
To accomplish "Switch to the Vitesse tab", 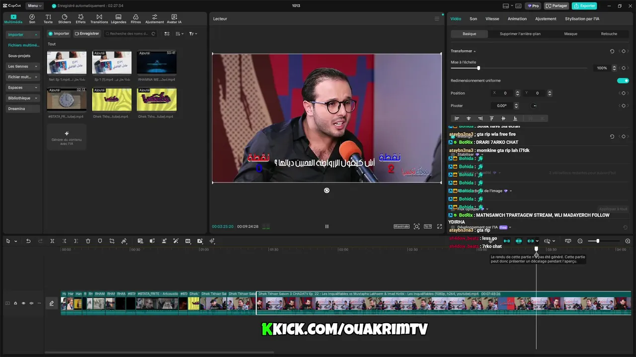I will point(492,19).
